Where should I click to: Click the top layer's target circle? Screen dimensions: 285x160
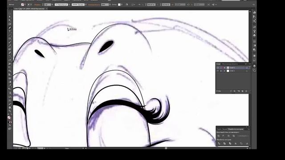pos(246,68)
